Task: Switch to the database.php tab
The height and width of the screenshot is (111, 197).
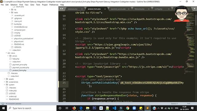Action: point(73,9)
